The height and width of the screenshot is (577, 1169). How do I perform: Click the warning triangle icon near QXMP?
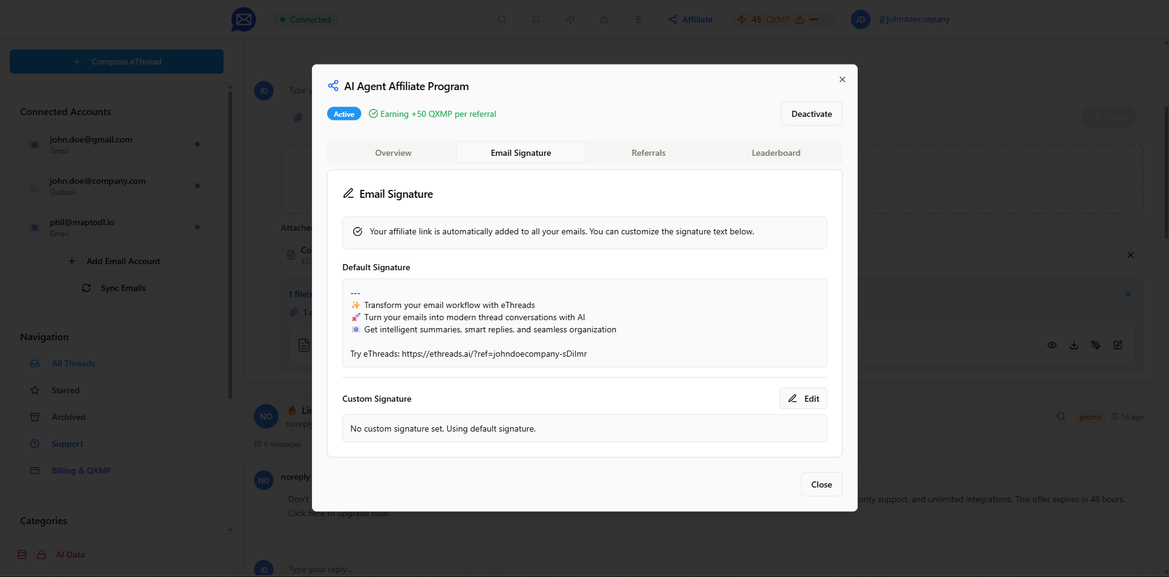(800, 19)
